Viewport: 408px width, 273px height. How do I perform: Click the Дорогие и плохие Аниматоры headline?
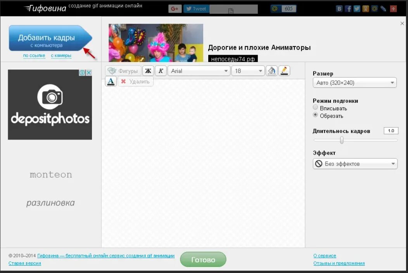tap(259, 48)
